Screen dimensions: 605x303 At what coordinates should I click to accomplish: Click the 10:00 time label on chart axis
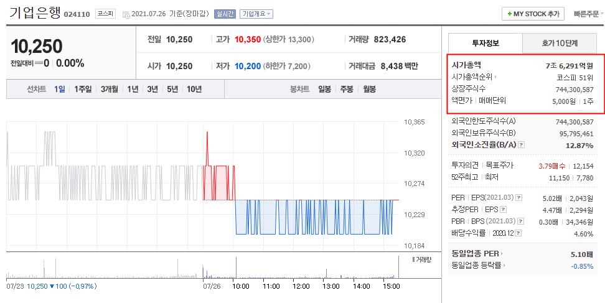pos(241,286)
